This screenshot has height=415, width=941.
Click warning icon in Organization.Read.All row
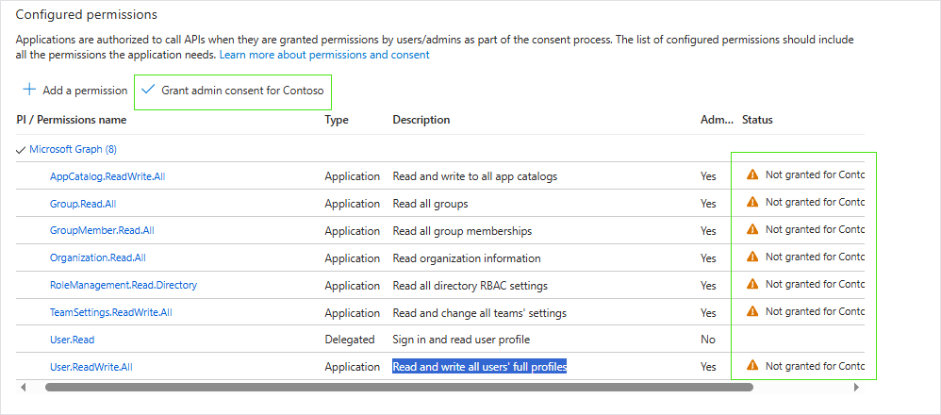pyautogui.click(x=751, y=257)
